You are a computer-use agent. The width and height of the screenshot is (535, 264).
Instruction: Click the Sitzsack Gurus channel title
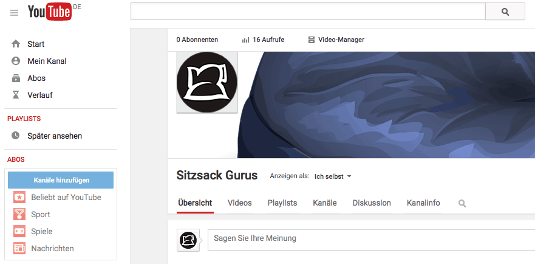[217, 175]
